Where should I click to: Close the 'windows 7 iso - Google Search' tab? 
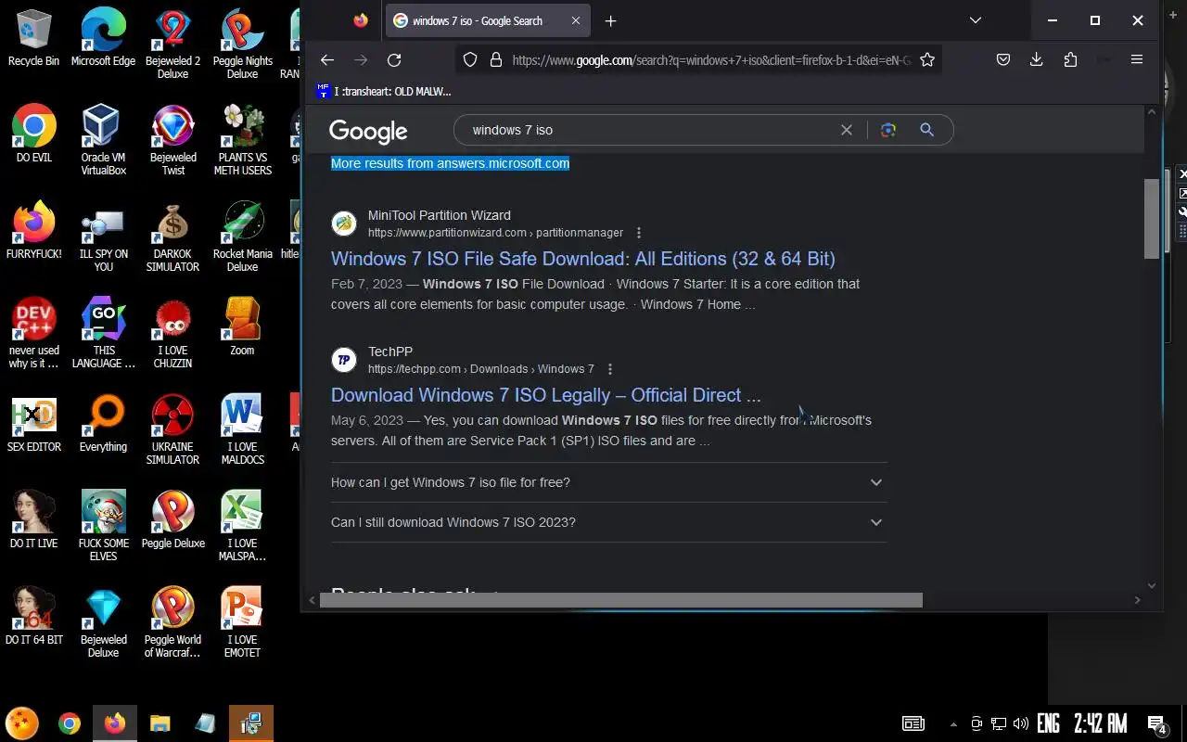click(x=576, y=20)
